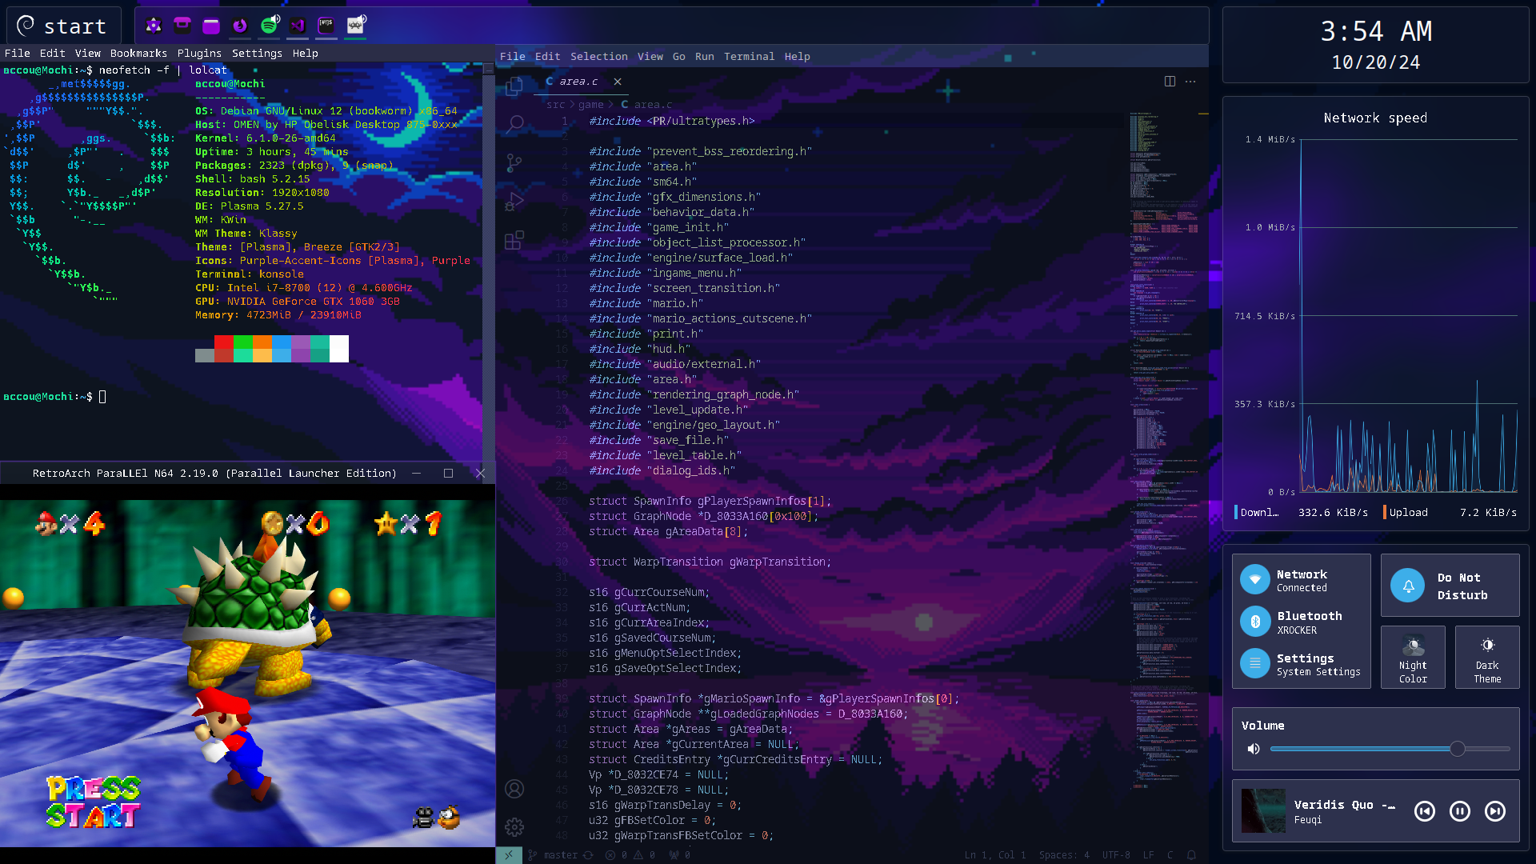Synchronize changes via status bar sync icon

pyautogui.click(x=588, y=855)
